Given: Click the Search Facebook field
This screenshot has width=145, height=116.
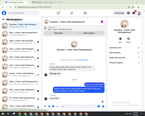Looking at the screenshot, I should [23, 13].
